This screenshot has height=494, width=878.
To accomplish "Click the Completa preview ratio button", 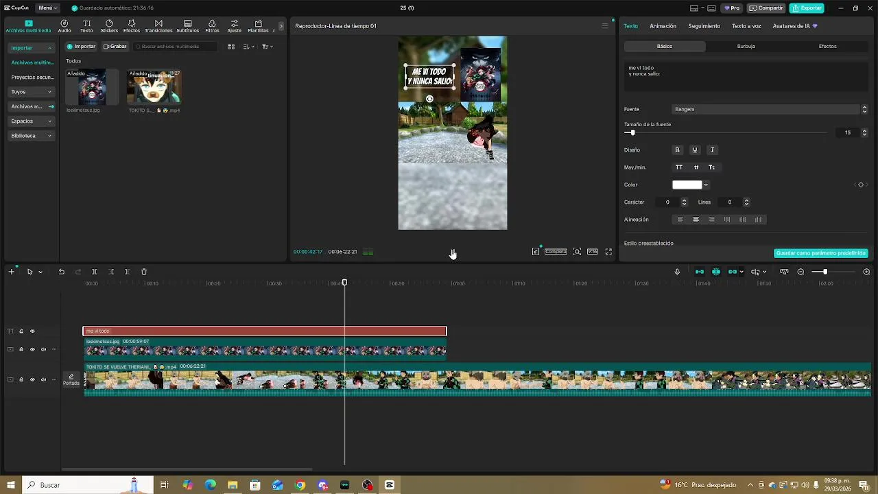I will point(556,252).
